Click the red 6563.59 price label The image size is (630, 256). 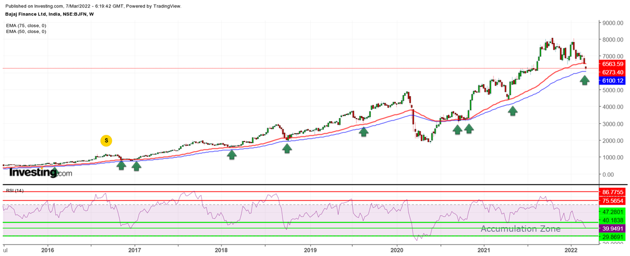(612, 64)
